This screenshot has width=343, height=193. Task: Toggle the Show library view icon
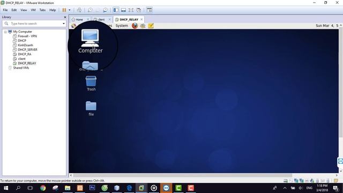tap(116, 10)
